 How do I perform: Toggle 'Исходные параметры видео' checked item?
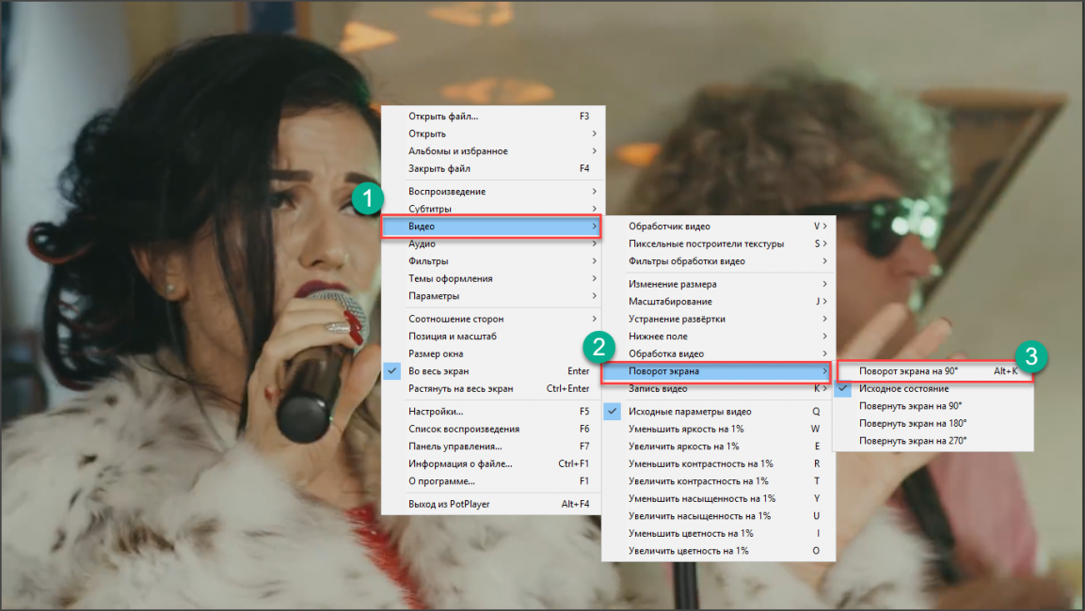718,412
